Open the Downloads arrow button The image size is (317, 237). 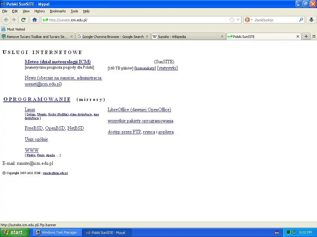point(311,20)
